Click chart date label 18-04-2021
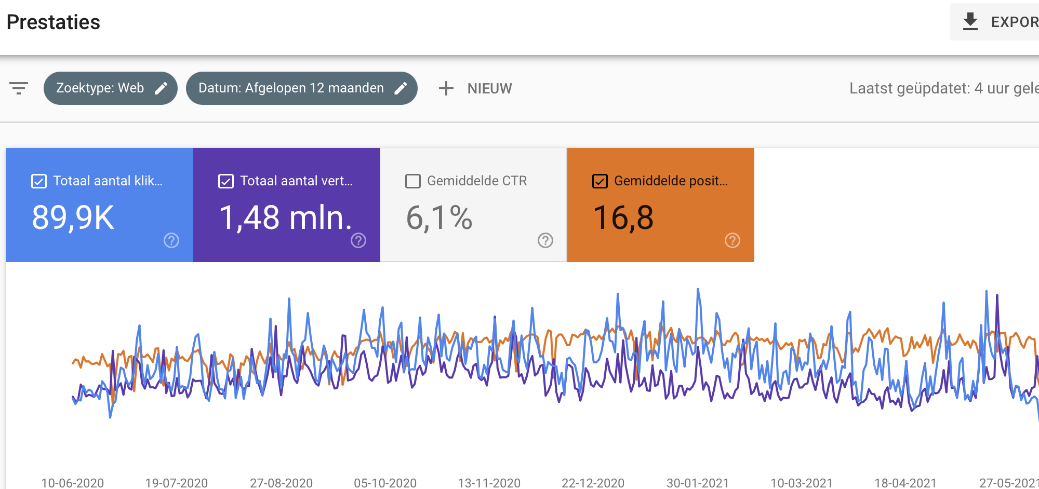Viewport: 1039px width, 489px height. click(x=905, y=483)
